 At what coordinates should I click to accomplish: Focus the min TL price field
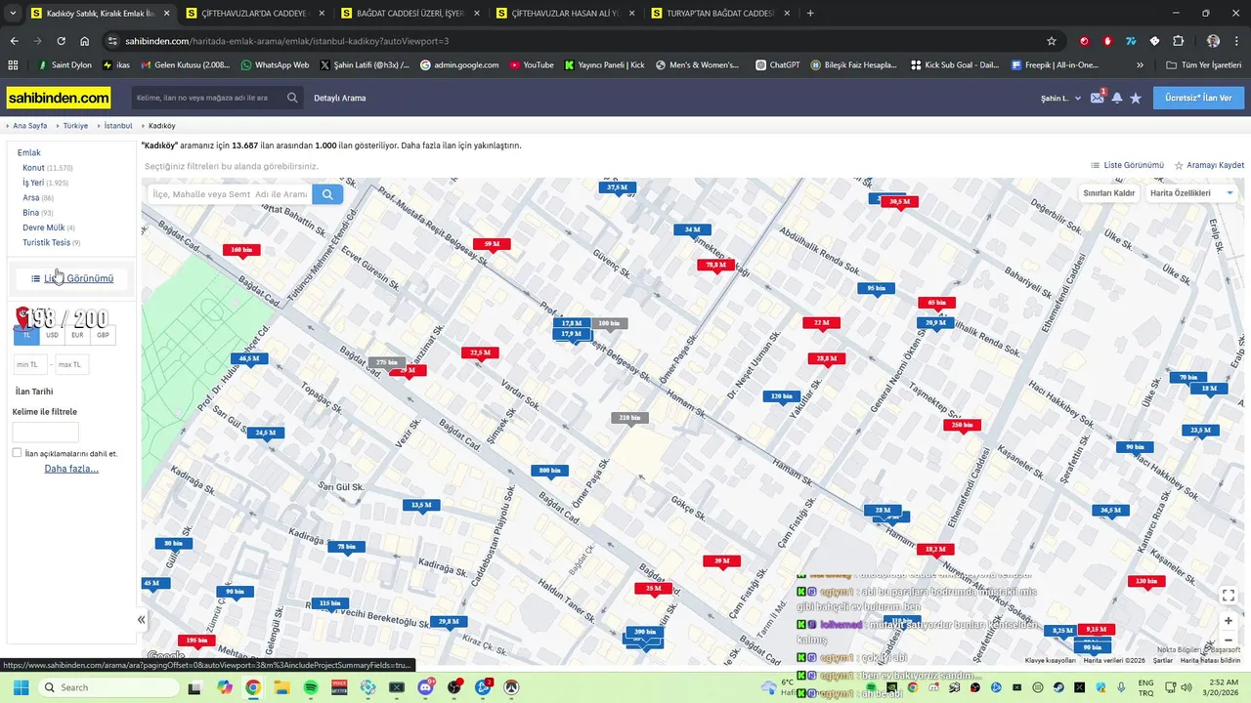[x=29, y=364]
